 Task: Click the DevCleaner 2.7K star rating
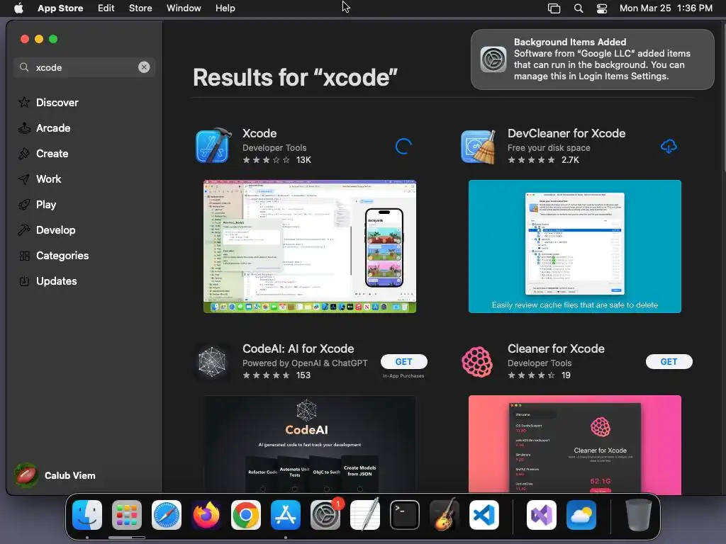543,160
